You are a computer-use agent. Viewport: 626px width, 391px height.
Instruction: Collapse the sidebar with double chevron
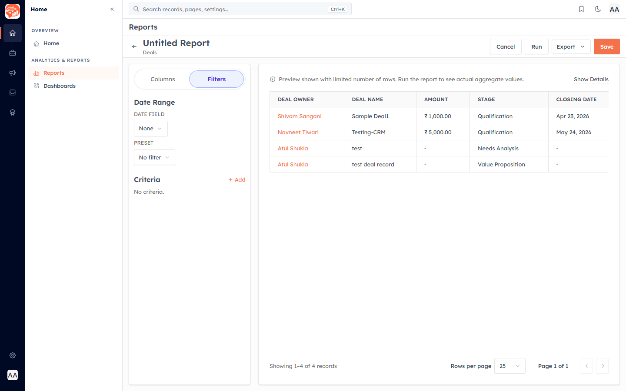tap(112, 9)
